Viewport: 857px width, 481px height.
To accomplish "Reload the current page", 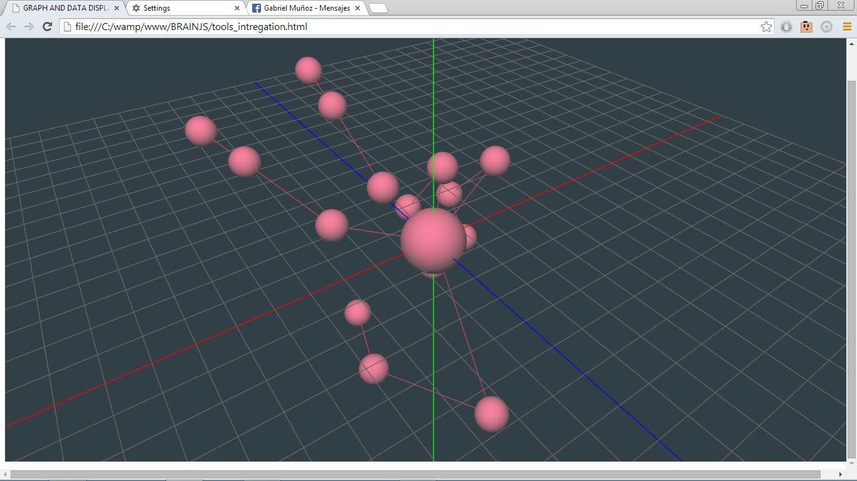I will pyautogui.click(x=47, y=26).
